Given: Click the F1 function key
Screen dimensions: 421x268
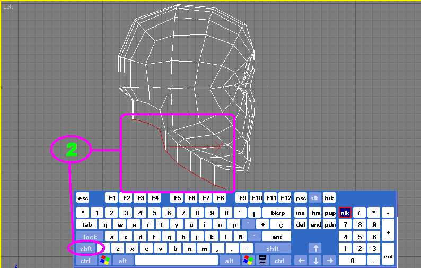Looking at the screenshot, I should (112, 198).
